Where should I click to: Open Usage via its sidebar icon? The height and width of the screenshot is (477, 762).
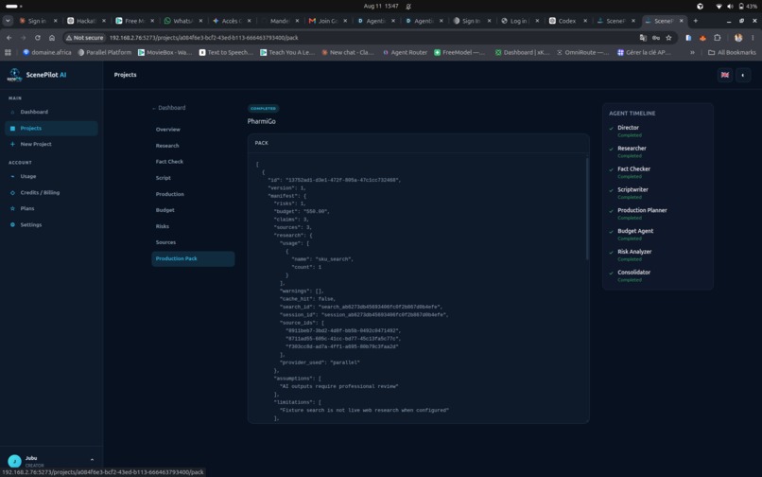[12, 176]
